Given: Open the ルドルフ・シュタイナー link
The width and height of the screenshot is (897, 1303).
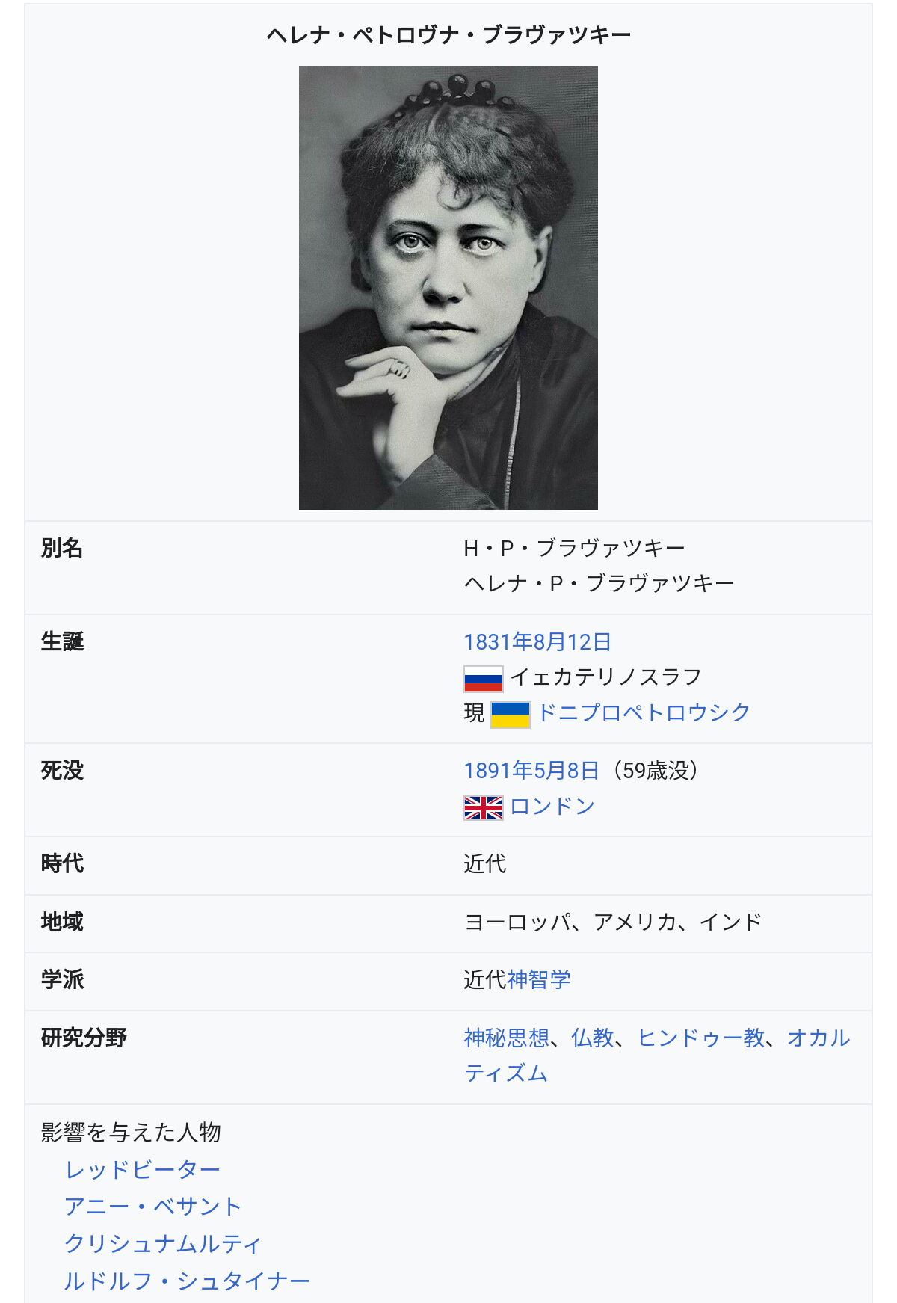Looking at the screenshot, I should tap(187, 1281).
